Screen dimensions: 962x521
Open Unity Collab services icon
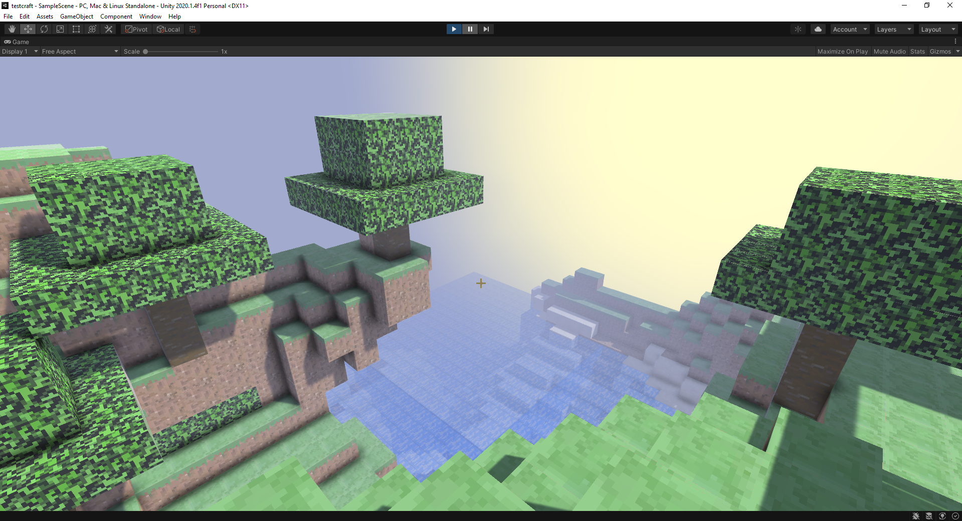tap(798, 29)
